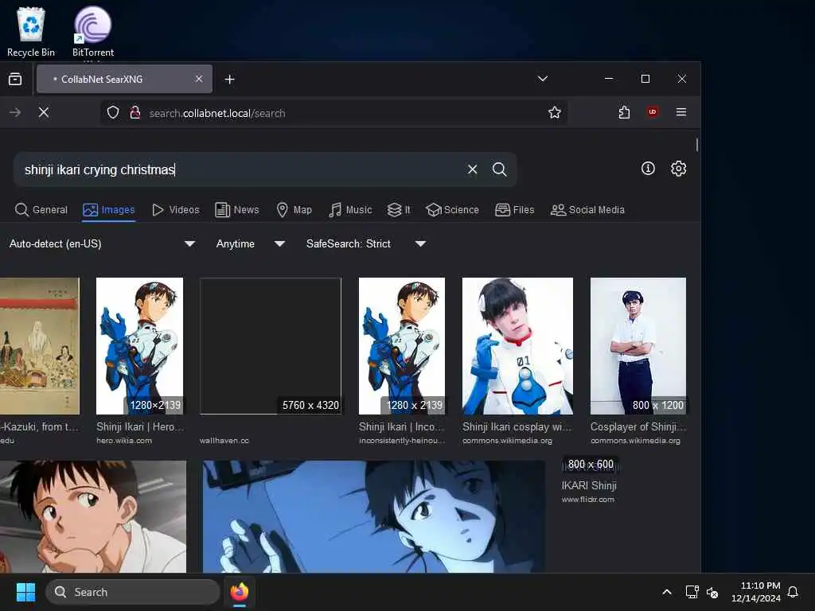The width and height of the screenshot is (815, 611).
Task: Open the hero.wikia.com Shinji Ikari thumbnail
Action: 139,346
